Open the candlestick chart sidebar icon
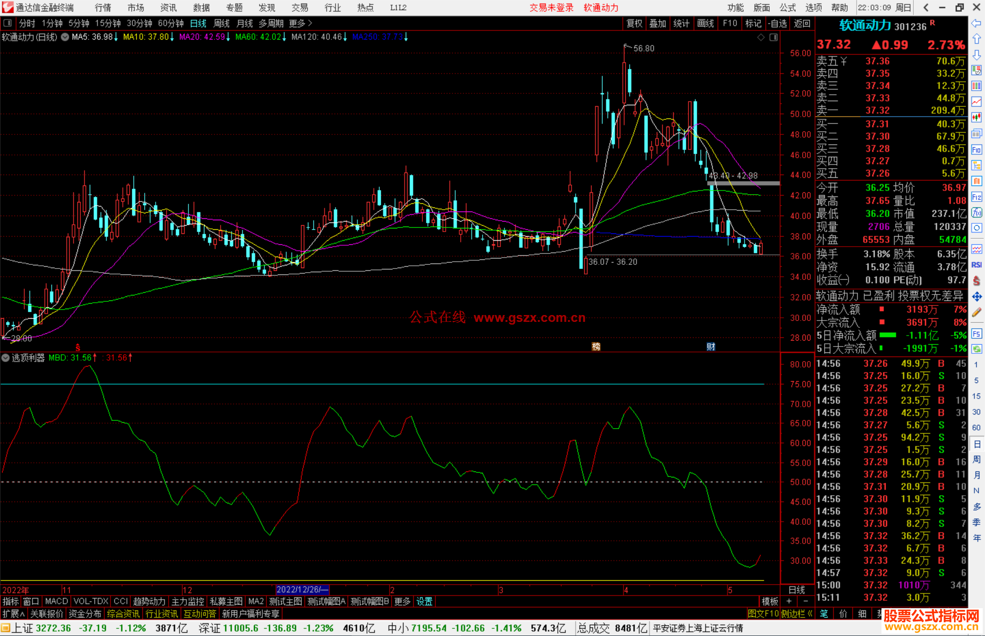Image resolution: width=985 pixels, height=636 pixels. point(976,118)
